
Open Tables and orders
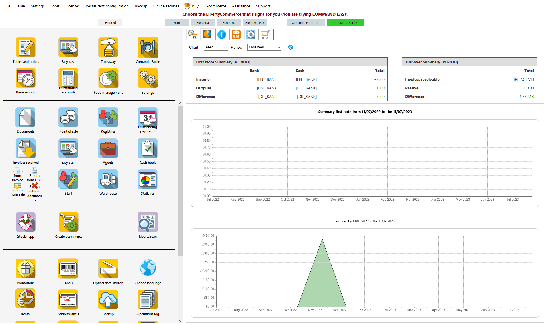point(26,47)
